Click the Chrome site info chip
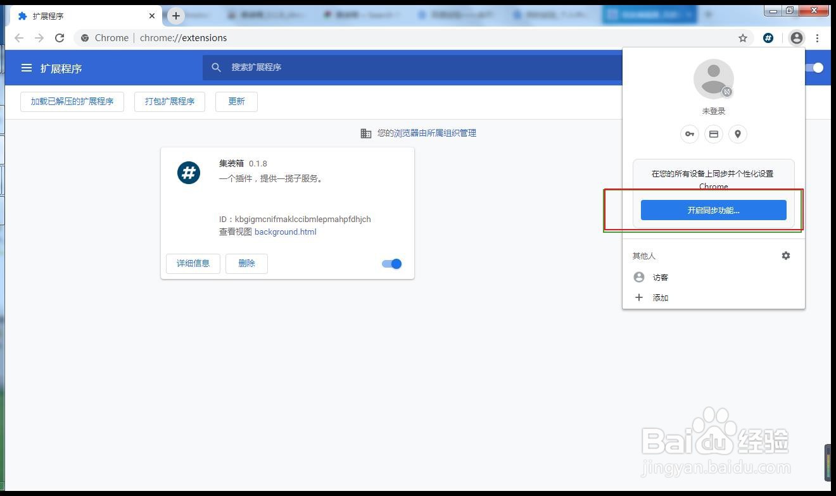The width and height of the screenshot is (836, 496). pos(104,38)
